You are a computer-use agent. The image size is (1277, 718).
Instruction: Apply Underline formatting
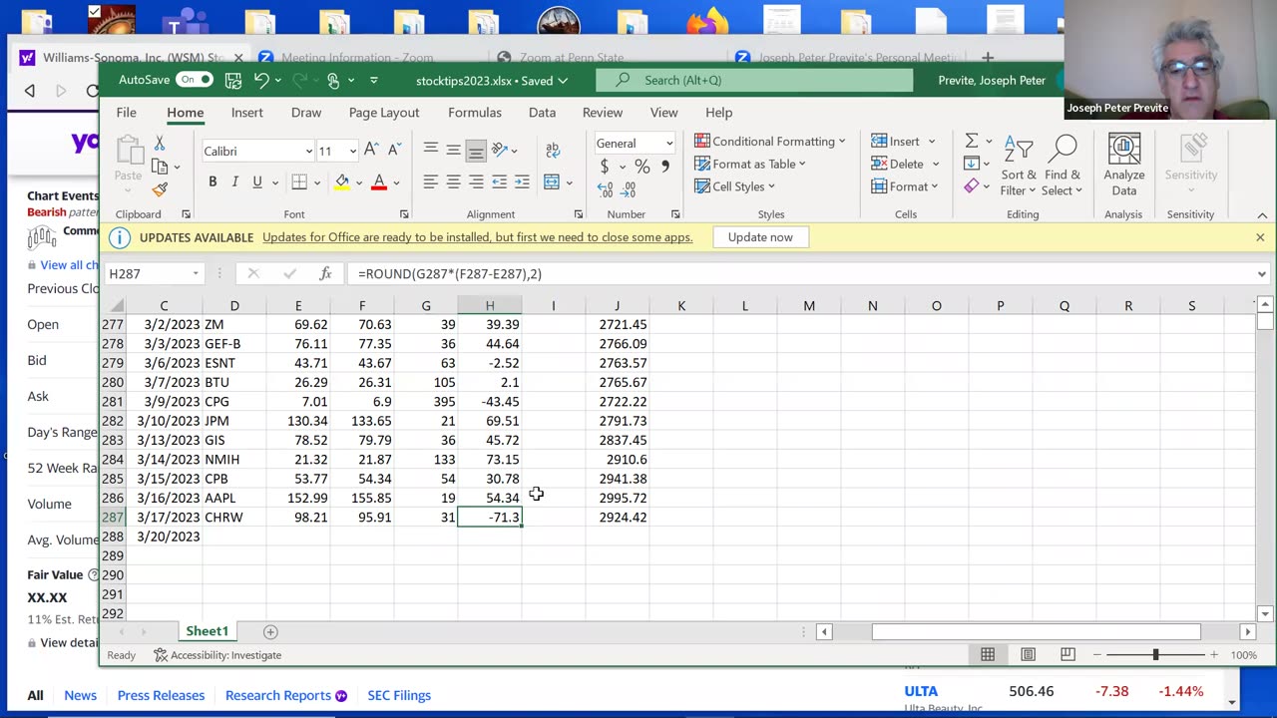(x=257, y=181)
